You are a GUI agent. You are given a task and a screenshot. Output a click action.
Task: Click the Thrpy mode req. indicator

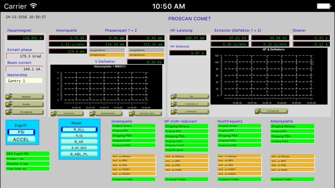(28, 168)
